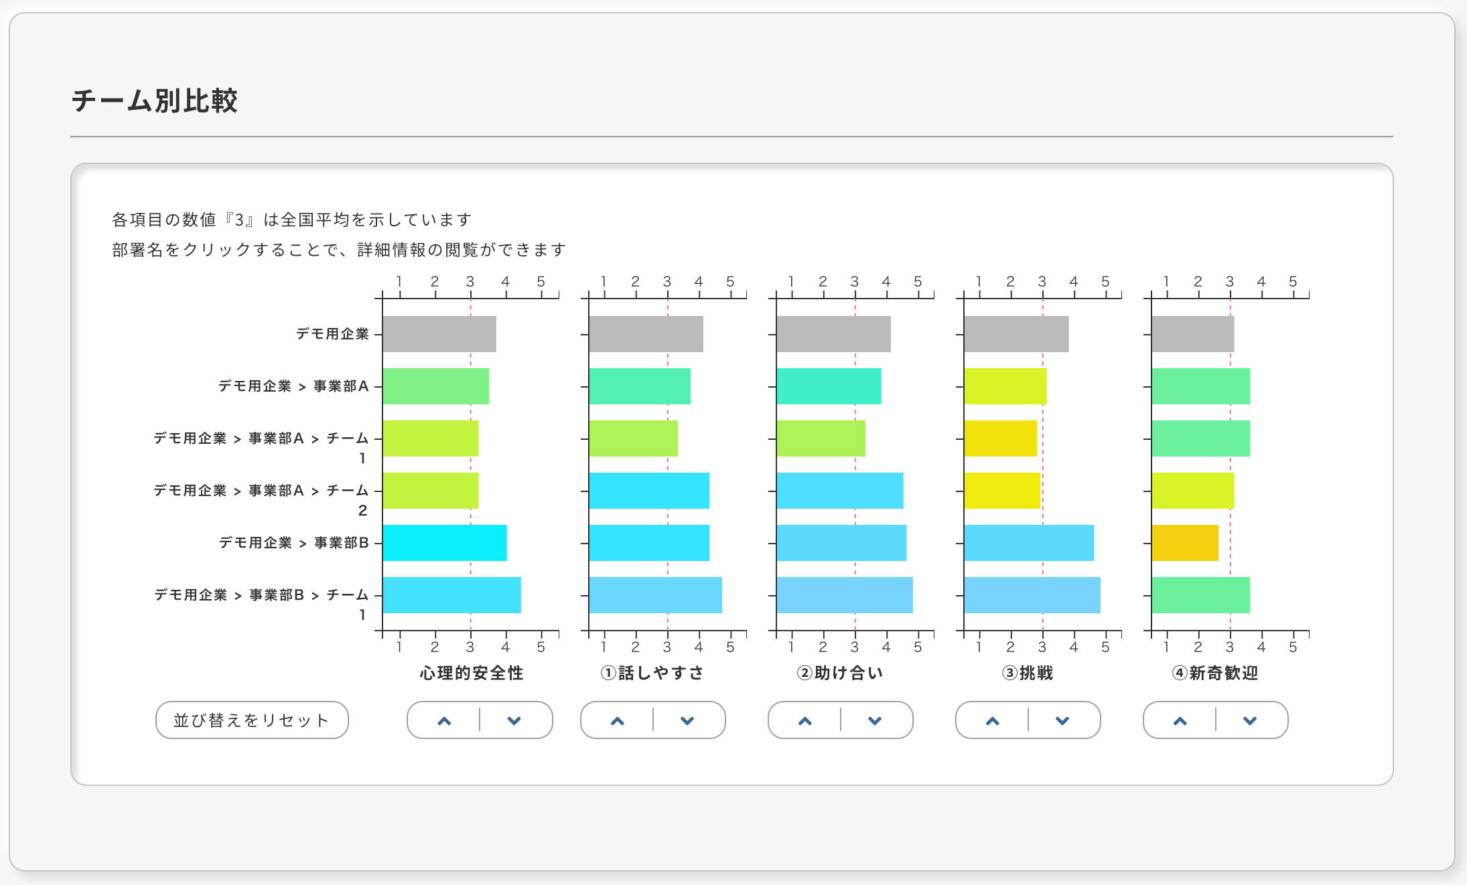
Task: Click gray デモ用企業 bar in ③挑戦 chart
Action: coord(1016,334)
